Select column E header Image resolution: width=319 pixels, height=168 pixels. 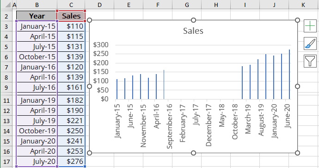tap(129, 5)
